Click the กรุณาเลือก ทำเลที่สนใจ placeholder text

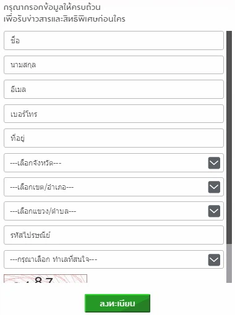[54, 259]
